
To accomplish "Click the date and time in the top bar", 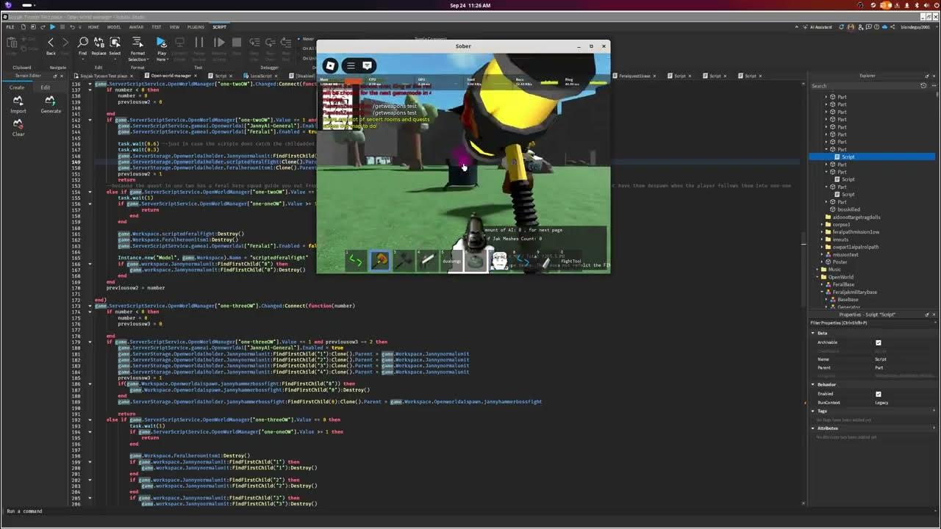I will point(470,5).
